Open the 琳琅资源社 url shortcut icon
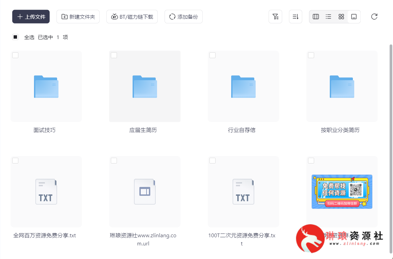This screenshot has width=393, height=259. (x=145, y=192)
